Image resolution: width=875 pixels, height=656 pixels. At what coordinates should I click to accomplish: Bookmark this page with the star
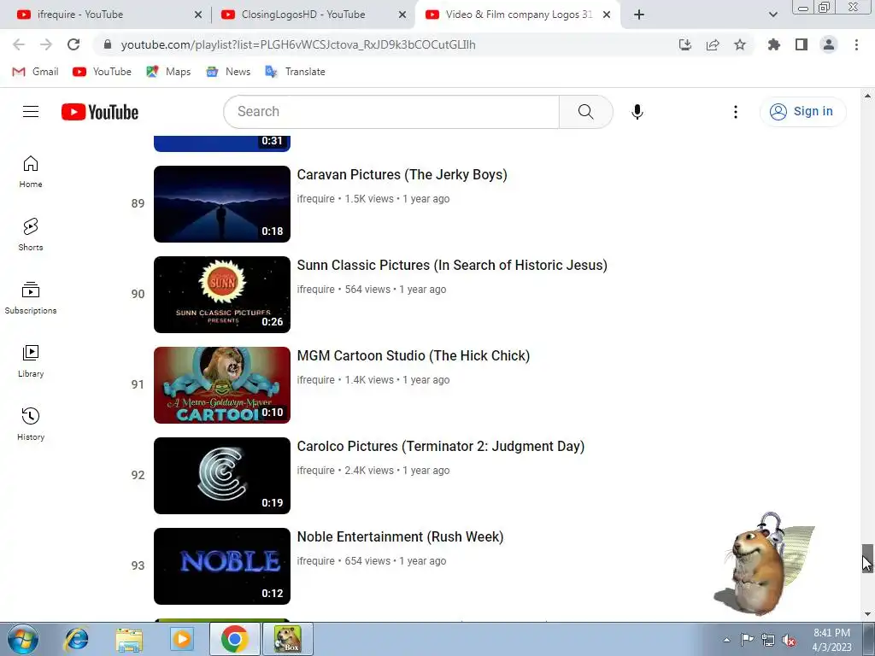pos(740,44)
